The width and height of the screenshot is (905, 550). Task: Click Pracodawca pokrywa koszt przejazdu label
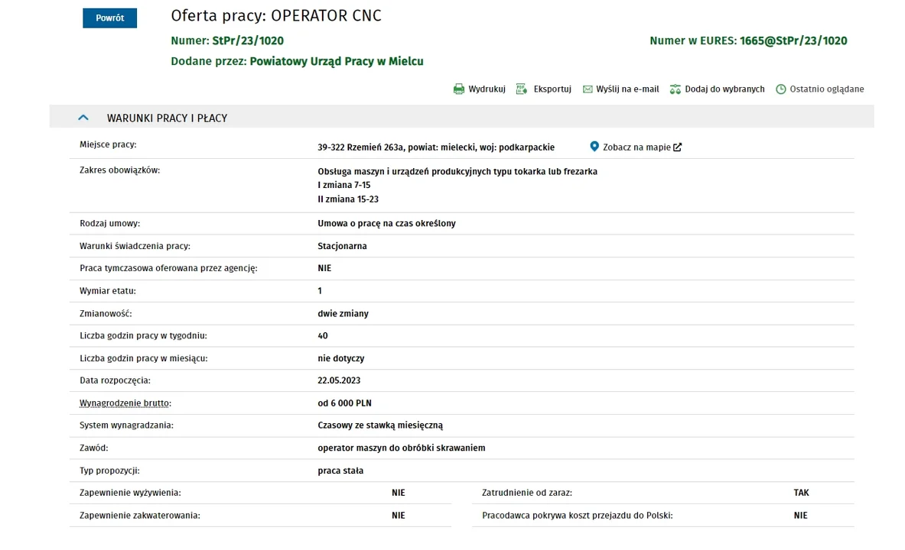coord(577,516)
